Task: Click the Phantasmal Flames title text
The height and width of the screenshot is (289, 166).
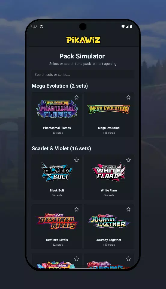Action: [57, 128]
